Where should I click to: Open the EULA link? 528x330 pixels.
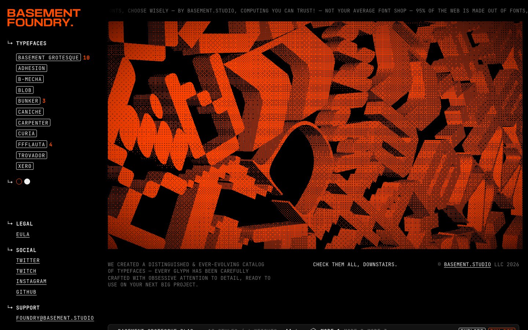point(23,234)
